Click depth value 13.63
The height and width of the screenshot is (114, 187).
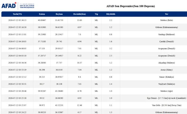point(79,20)
